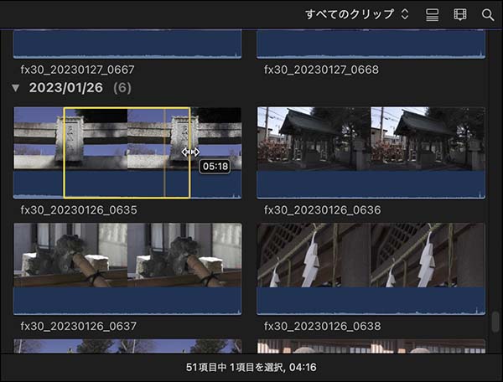Click the 05:18 duration tooltip
The width and height of the screenshot is (503, 382).
click(x=215, y=167)
